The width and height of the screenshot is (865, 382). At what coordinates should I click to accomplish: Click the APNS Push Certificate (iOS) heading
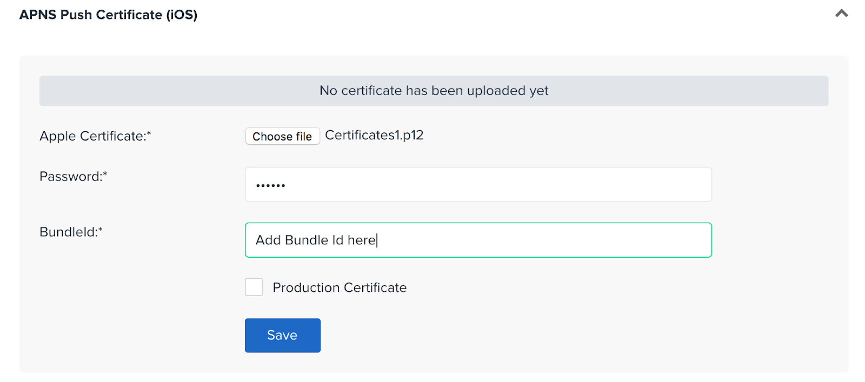[109, 15]
